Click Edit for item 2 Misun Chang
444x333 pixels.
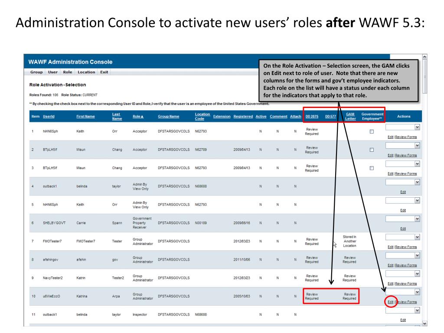(x=390, y=156)
